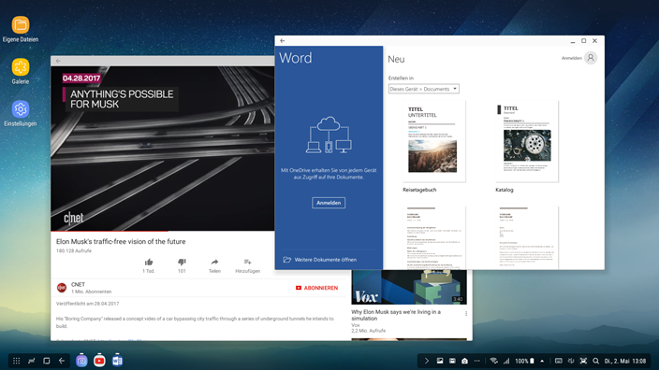Open the three-dot menu beside Vox video
Image resolution: width=659 pixels, height=370 pixels.
[x=466, y=313]
